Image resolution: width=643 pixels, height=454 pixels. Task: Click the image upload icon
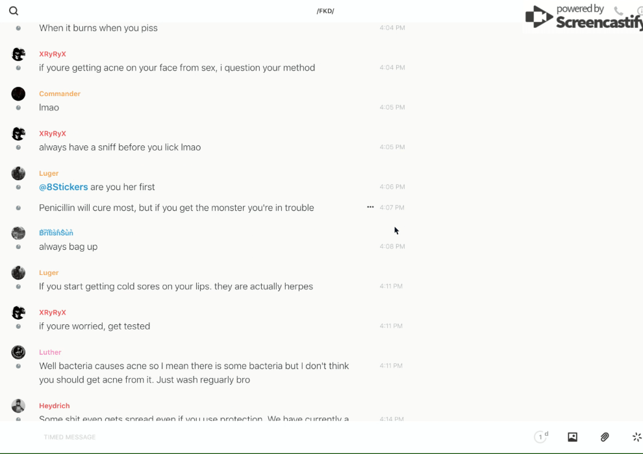coord(572,437)
